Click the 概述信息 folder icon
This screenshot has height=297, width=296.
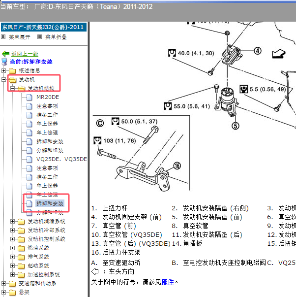12,71
